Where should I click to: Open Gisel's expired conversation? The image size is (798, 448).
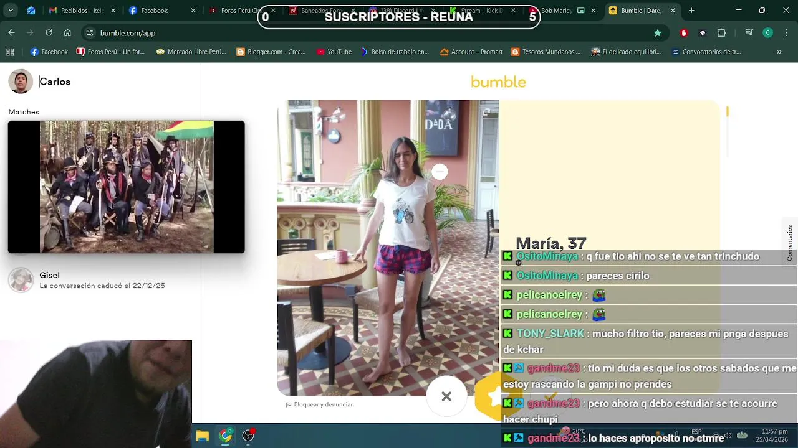click(100, 280)
